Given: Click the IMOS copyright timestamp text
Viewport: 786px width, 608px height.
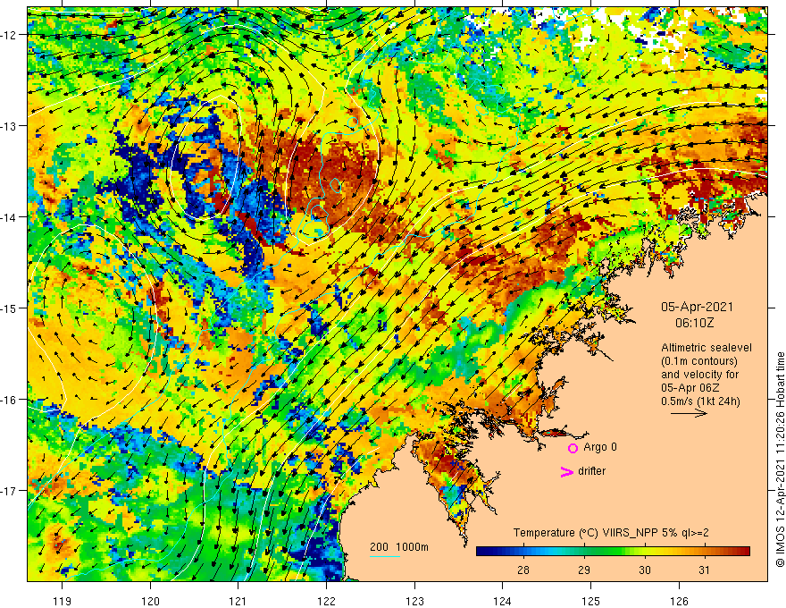Looking at the screenshot, I should [x=780, y=460].
